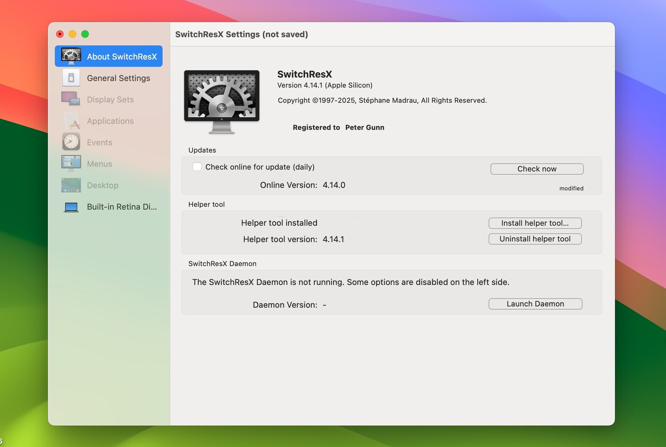Click Uninstall helper tool button
The image size is (666, 447).
point(535,239)
